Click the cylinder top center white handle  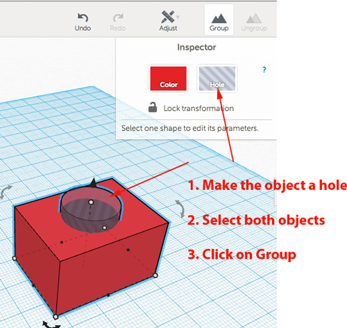click(91, 202)
